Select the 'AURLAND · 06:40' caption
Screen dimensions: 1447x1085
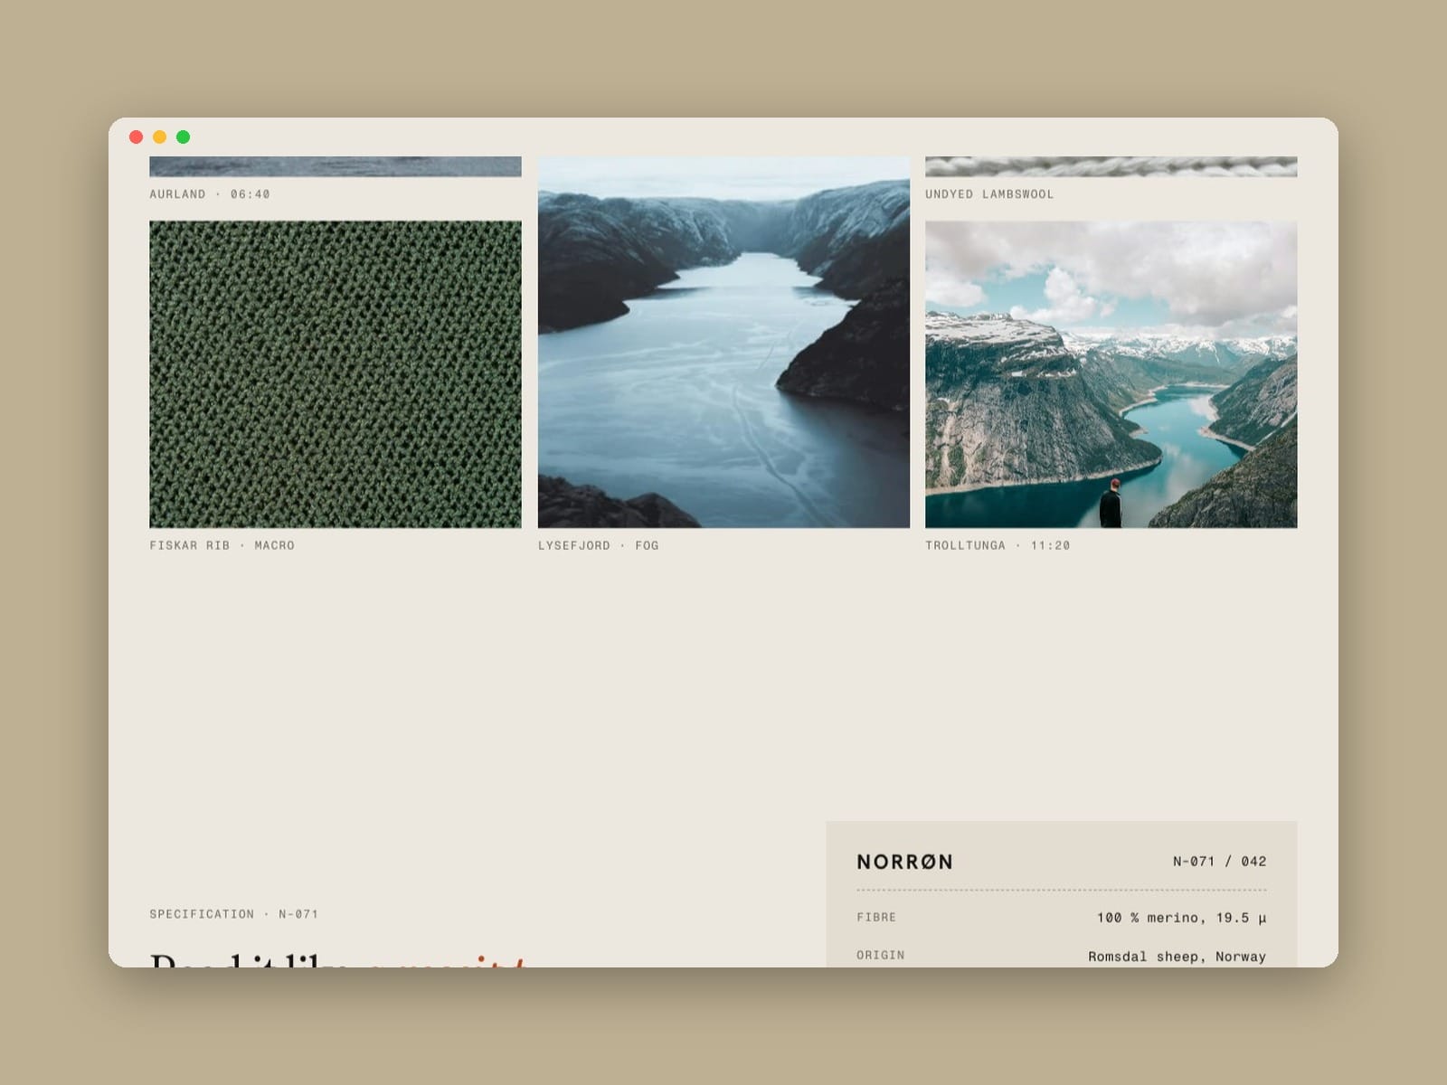pos(210,194)
